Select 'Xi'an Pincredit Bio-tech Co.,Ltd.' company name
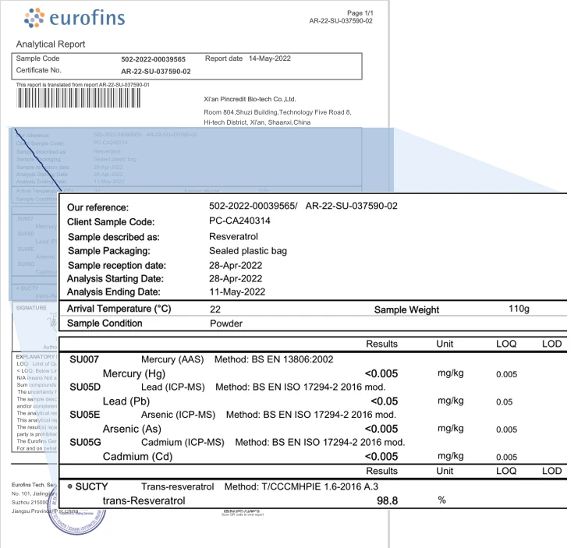Screen dimensions: 585x548 (x=250, y=99)
